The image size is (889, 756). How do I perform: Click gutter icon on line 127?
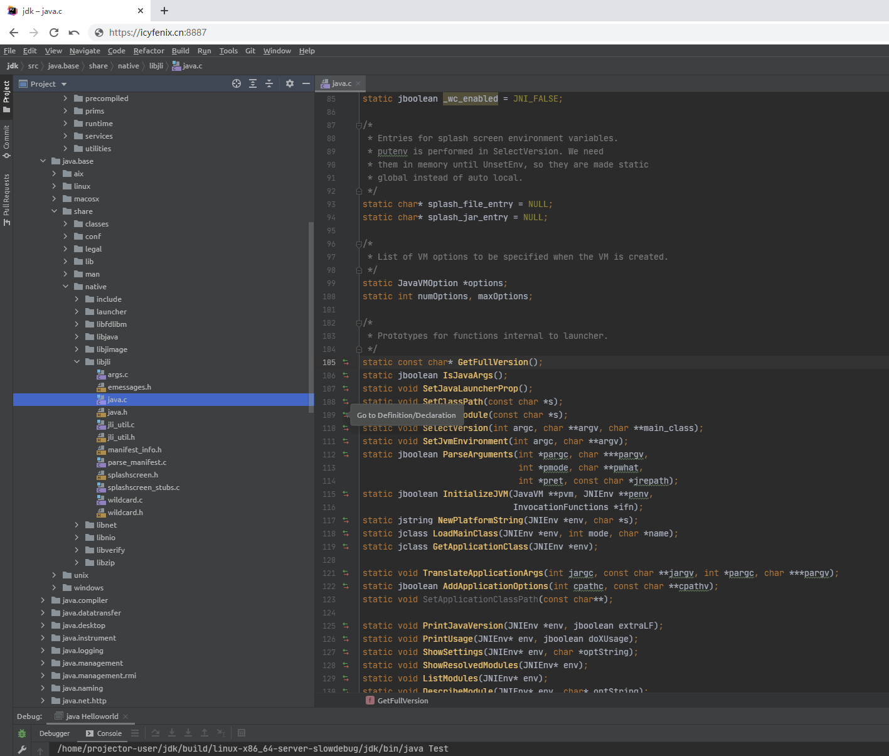click(345, 652)
